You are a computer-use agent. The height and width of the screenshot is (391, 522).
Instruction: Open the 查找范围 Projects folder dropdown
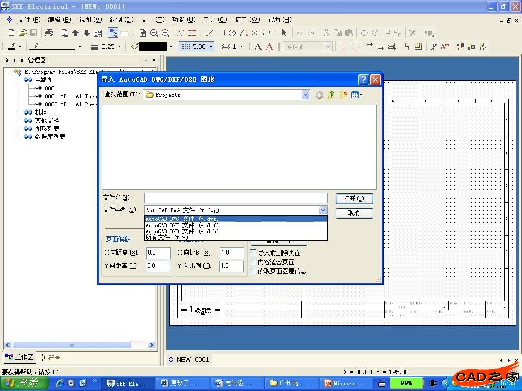click(x=305, y=95)
